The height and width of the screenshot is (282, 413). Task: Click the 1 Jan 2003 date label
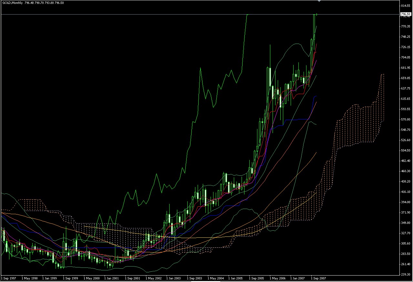(x=174, y=278)
